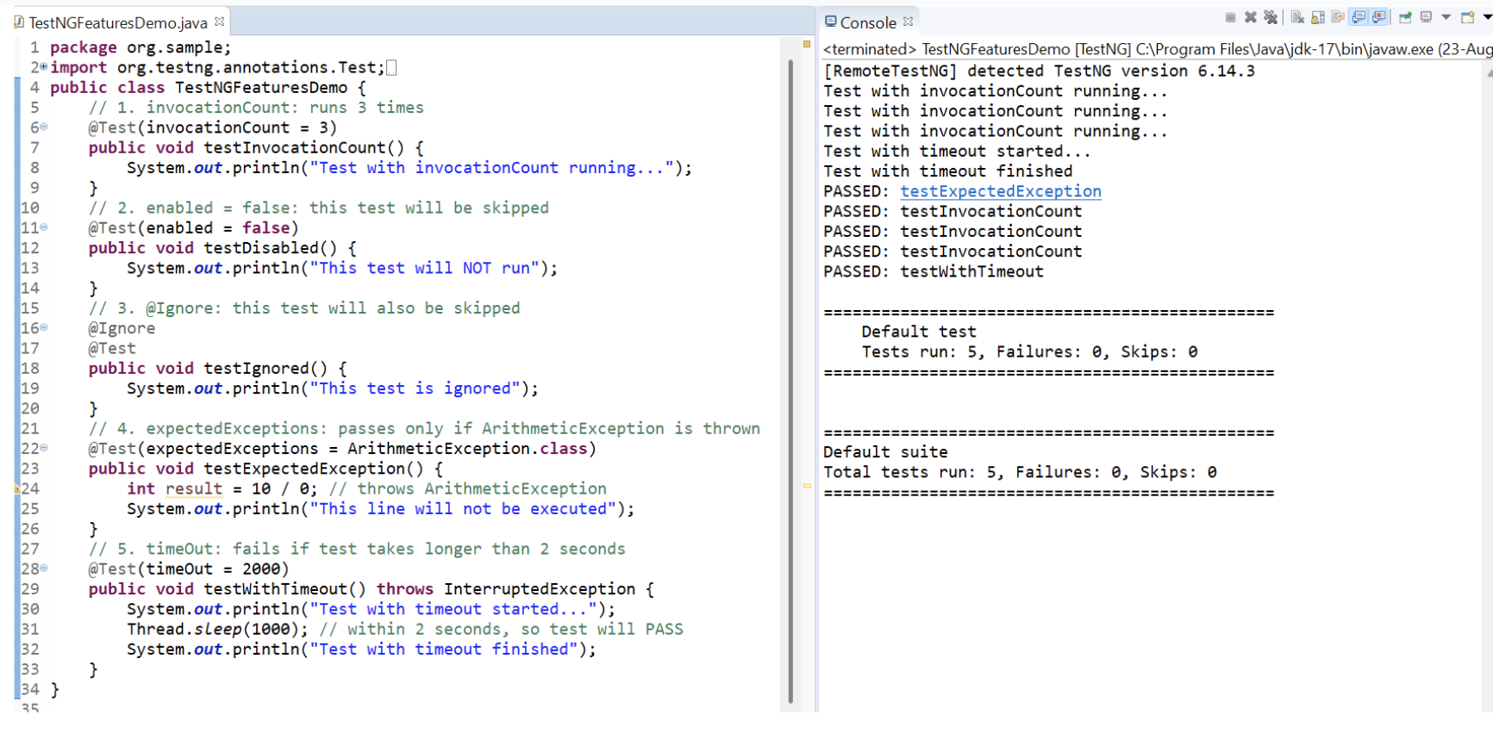Toggle Scroll Lock in the Console
Screen dimensions: 1493x746
click(1318, 17)
